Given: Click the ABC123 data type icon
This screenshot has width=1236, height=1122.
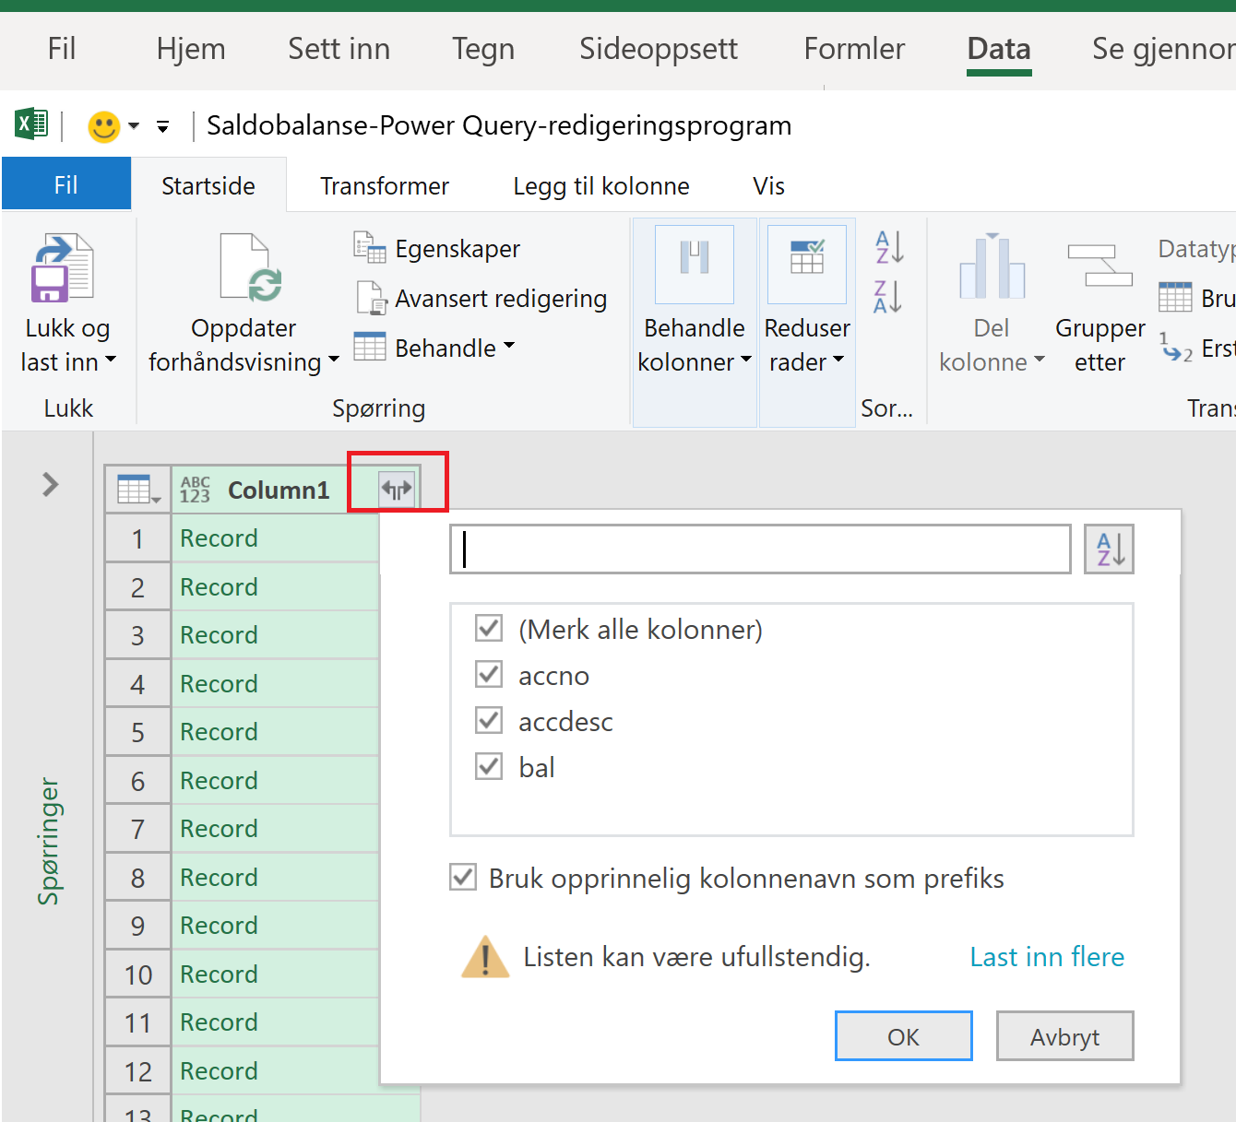Looking at the screenshot, I should tap(195, 490).
